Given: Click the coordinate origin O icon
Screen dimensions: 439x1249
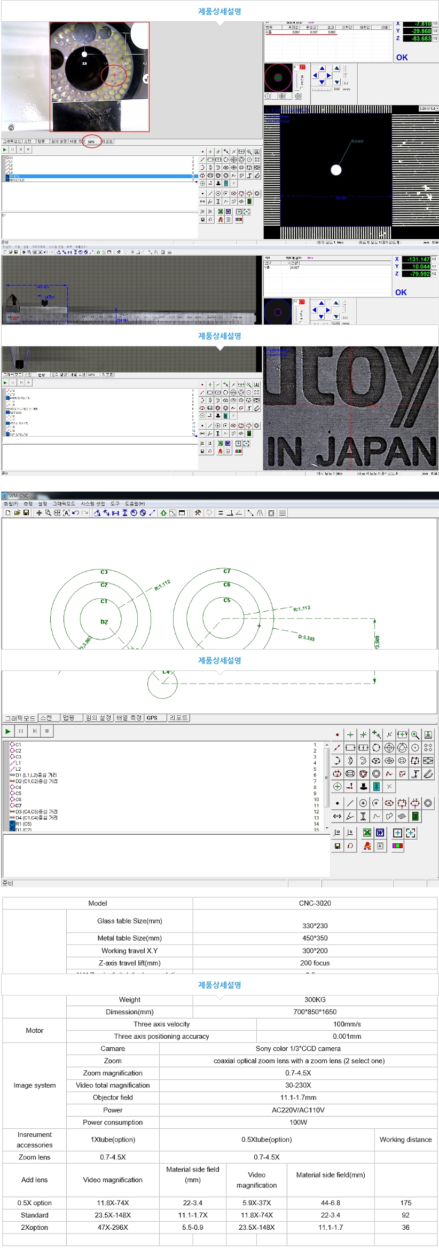Looking at the screenshot, I should 337,833.
